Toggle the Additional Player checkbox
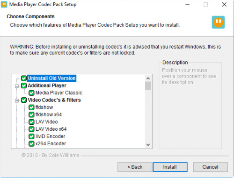Image resolution: width=234 pixels, height=178 pixels. point(24,85)
